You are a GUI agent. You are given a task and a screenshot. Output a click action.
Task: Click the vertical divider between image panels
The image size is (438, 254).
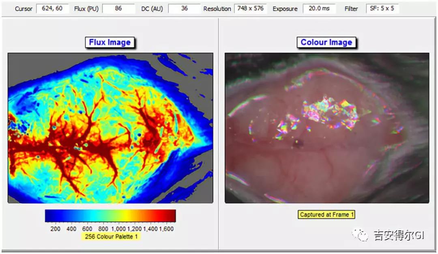219,134
